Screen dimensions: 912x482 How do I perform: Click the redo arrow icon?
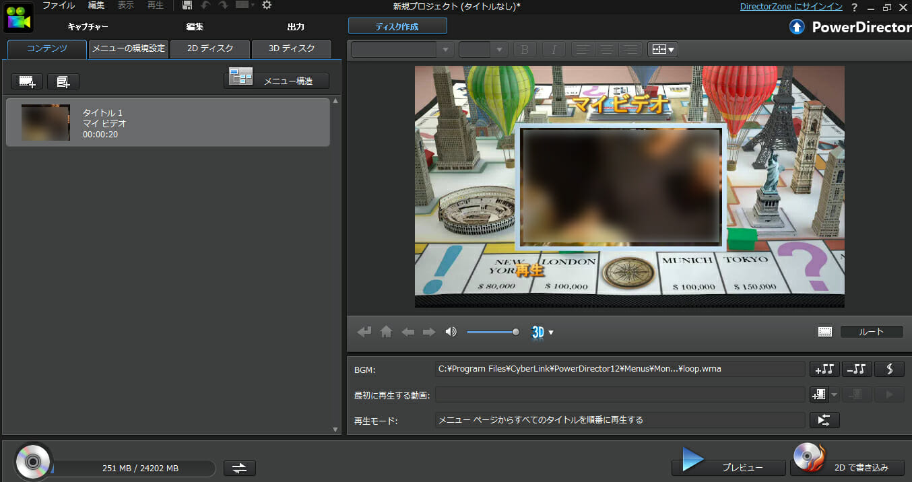click(x=223, y=5)
